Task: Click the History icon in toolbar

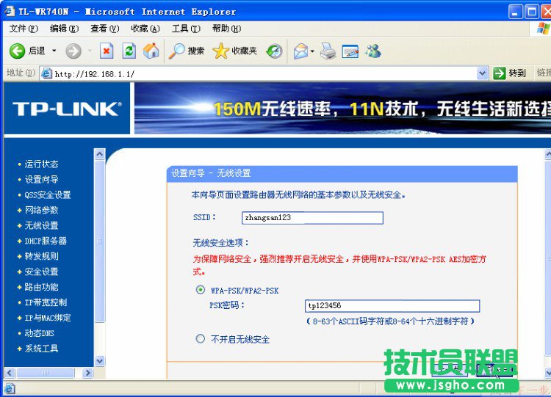Action: pos(274,51)
